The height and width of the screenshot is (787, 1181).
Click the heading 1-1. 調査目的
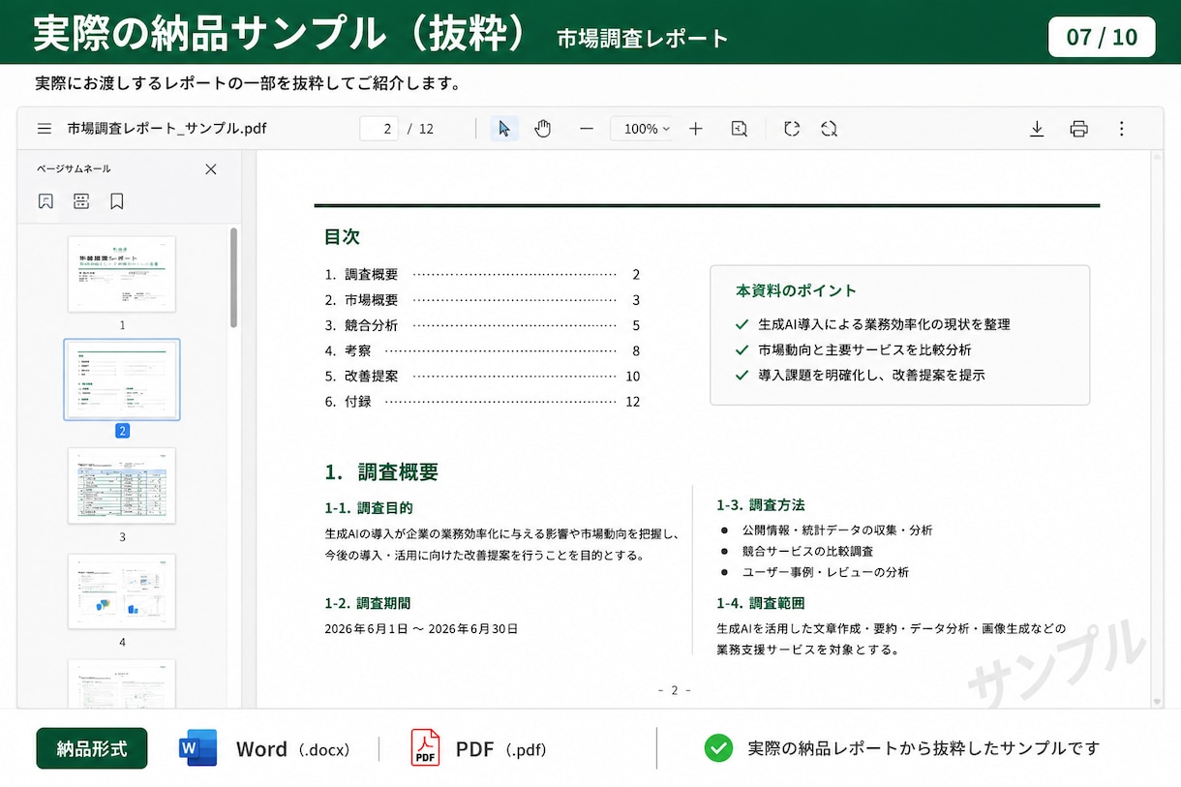(x=370, y=507)
